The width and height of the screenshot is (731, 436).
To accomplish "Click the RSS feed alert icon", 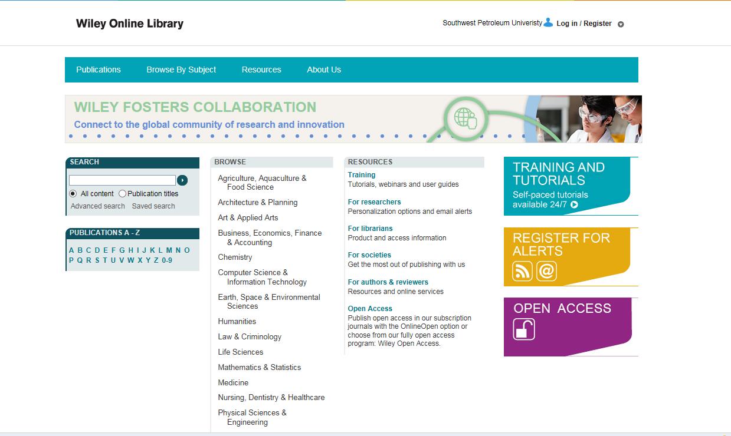I will [522, 271].
